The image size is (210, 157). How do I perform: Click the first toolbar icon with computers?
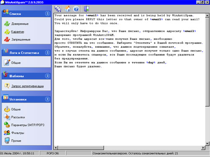(58, 9)
